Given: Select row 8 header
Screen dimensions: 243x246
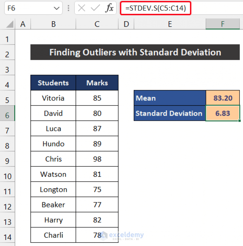Looking at the screenshot, I should (x=7, y=144).
